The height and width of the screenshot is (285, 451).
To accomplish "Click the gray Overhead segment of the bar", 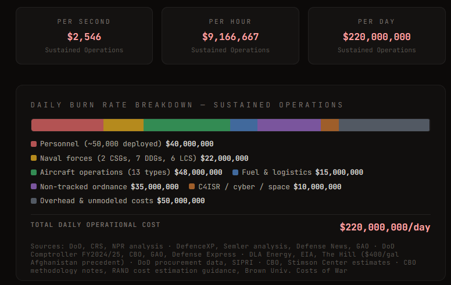I will coord(384,125).
